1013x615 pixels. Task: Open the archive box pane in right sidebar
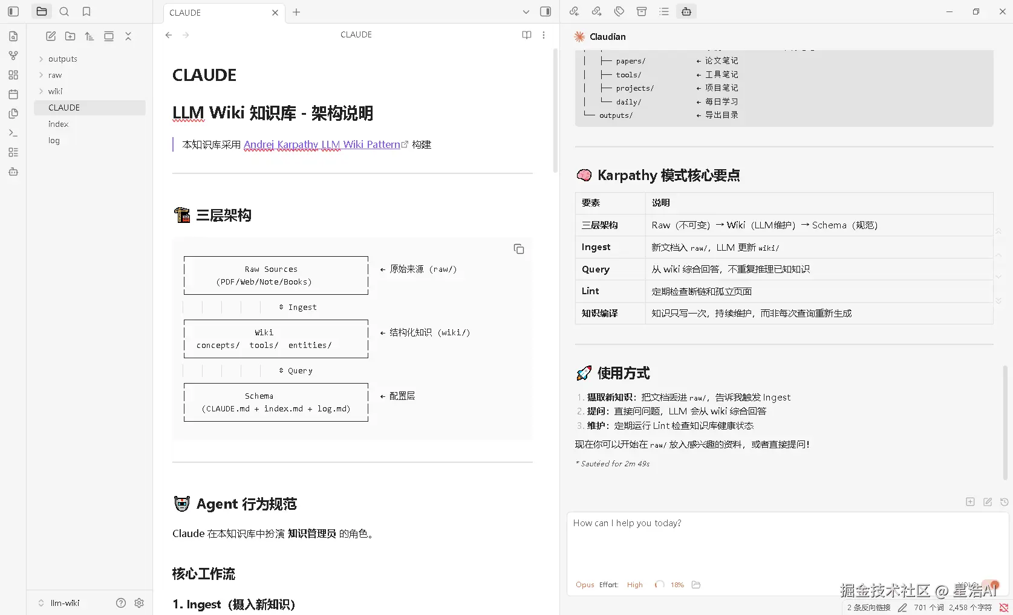click(642, 11)
